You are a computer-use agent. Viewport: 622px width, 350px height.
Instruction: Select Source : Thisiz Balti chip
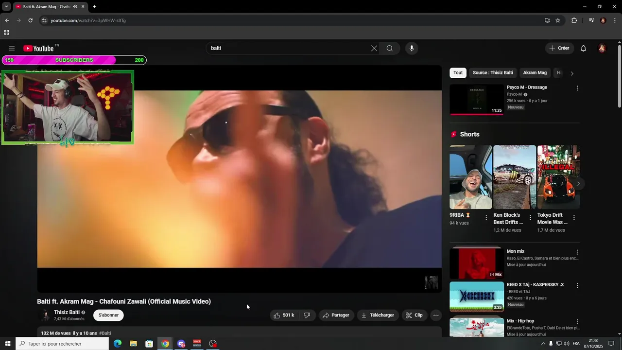pyautogui.click(x=493, y=73)
